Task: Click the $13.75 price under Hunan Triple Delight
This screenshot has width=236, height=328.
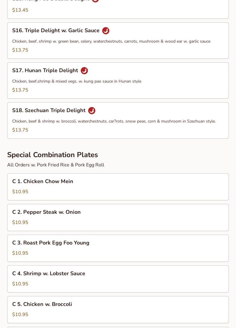Action: pos(20,90)
